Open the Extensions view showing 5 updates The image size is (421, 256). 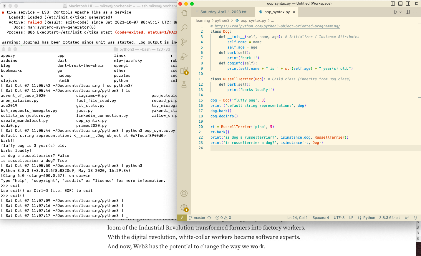pos(184,71)
